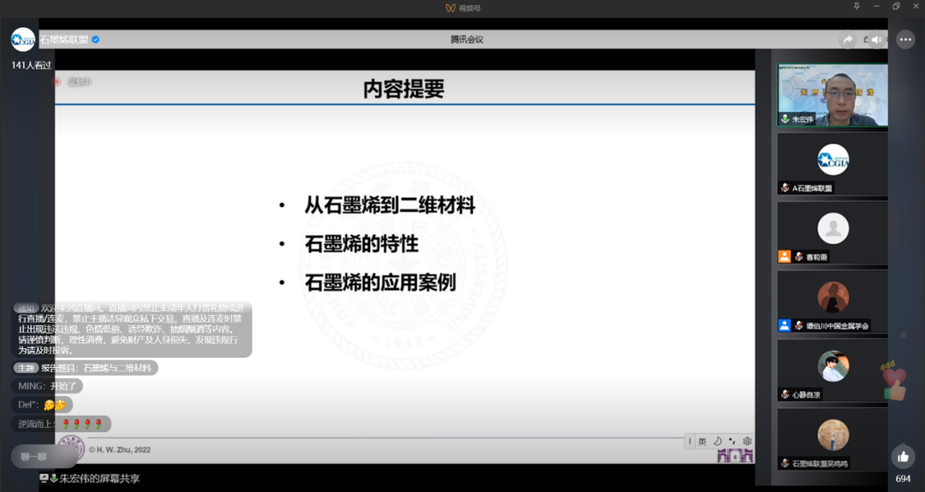Click the 主题 报告题目 chat message
Screen dimensions: 925x492
pos(84,368)
